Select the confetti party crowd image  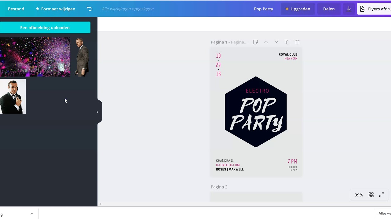(35, 57)
